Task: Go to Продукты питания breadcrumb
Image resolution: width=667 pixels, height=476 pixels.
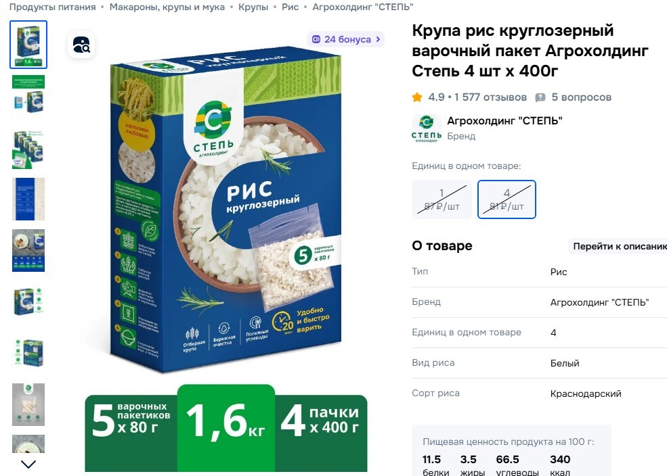Action: coord(52,7)
